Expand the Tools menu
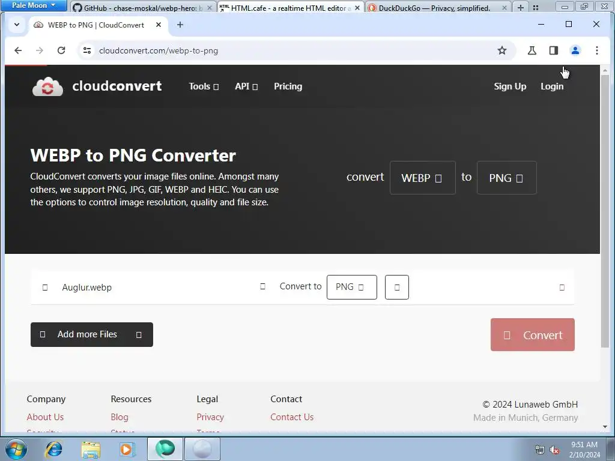The width and height of the screenshot is (615, 461). click(x=204, y=86)
